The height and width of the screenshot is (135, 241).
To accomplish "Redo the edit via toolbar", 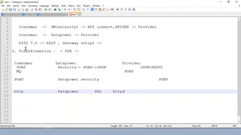I will coord(50,9).
